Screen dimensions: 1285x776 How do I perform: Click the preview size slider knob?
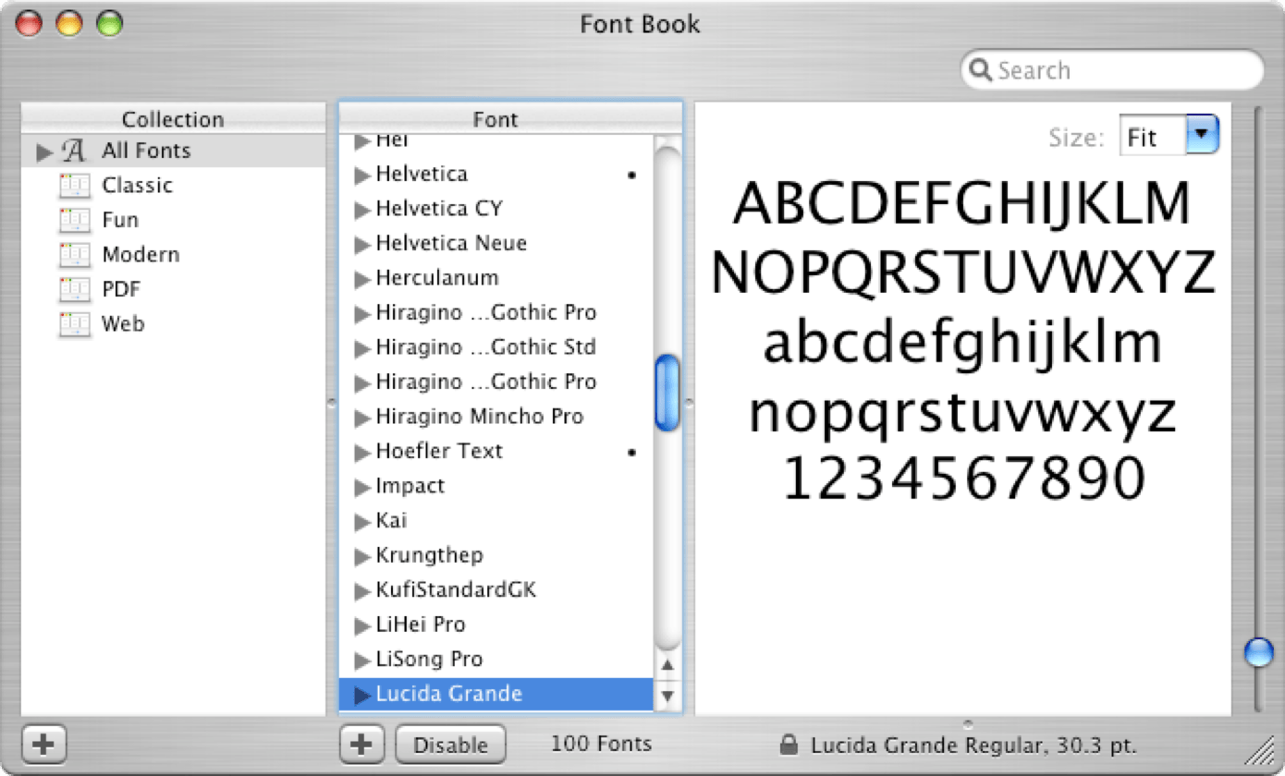point(1259,652)
